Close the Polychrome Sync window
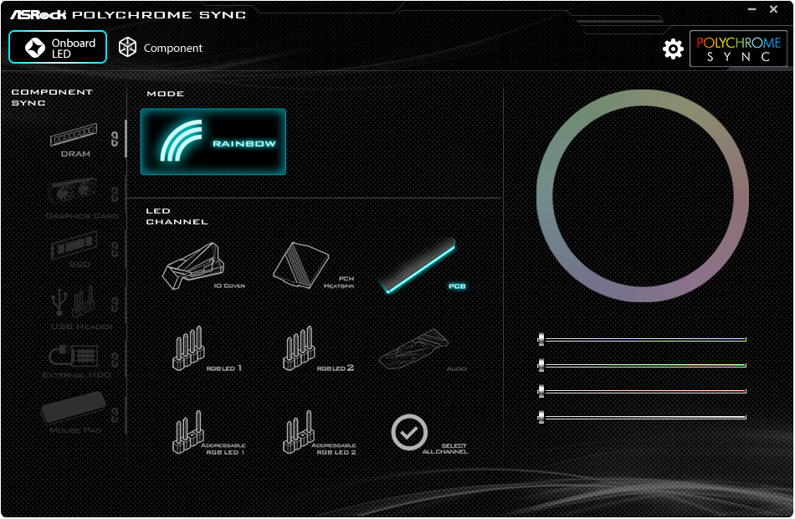795x519 pixels. pyautogui.click(x=774, y=9)
